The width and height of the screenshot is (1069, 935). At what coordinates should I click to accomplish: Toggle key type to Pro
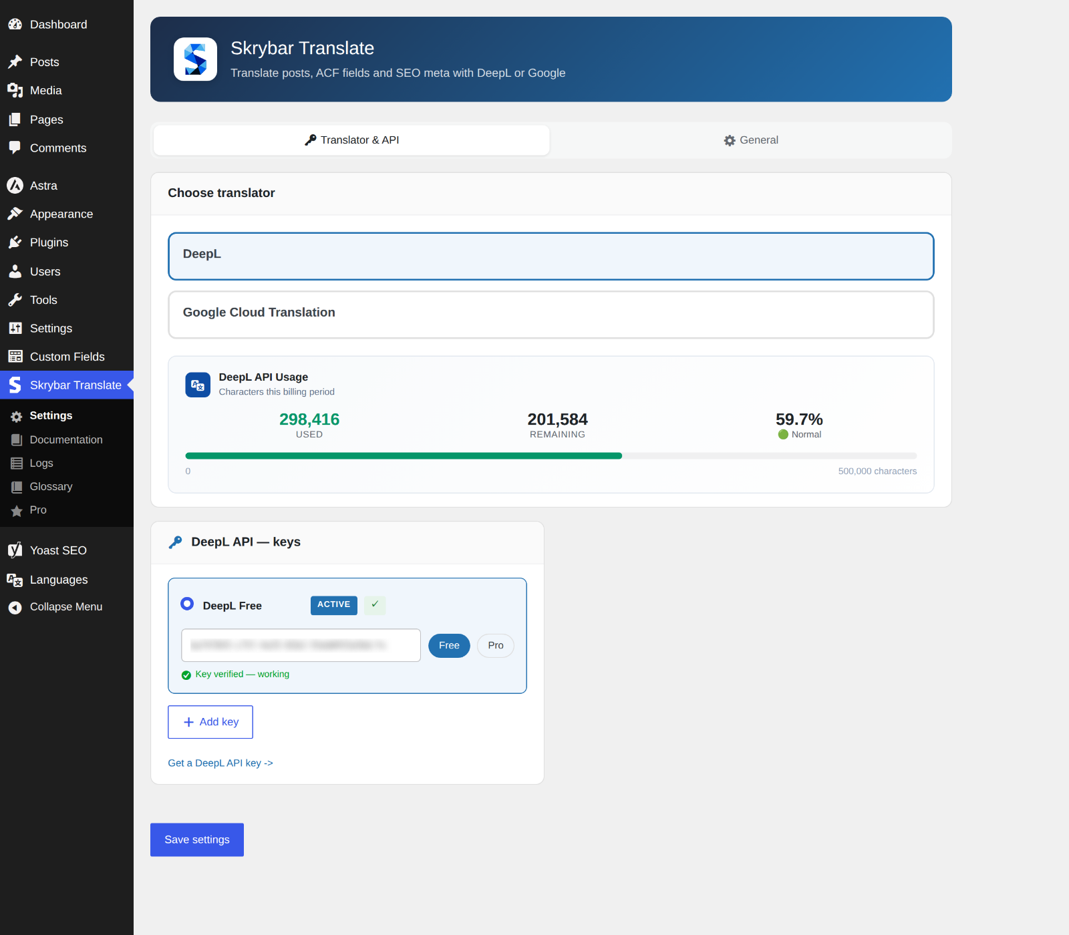495,645
